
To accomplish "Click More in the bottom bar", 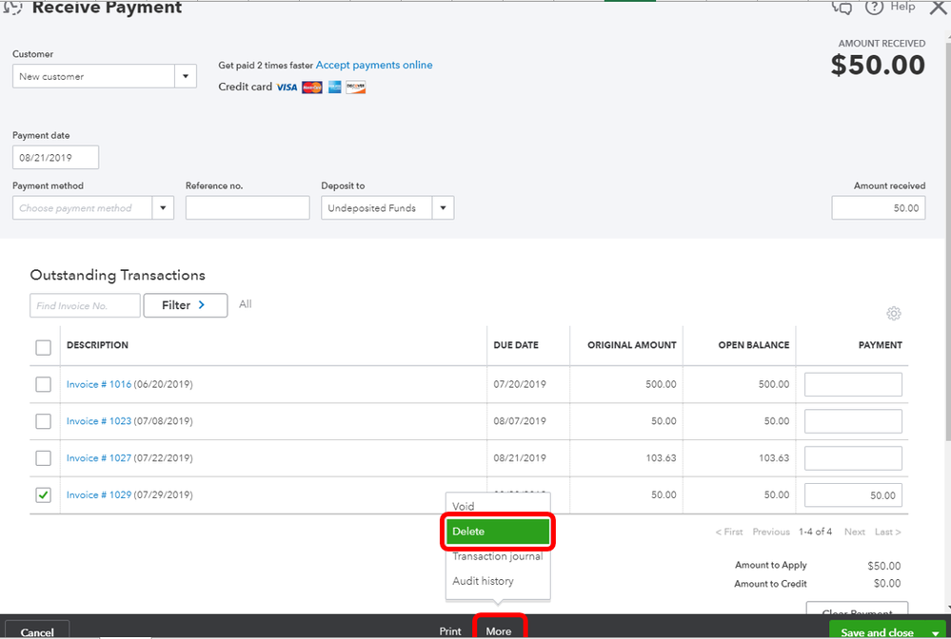I will (499, 630).
